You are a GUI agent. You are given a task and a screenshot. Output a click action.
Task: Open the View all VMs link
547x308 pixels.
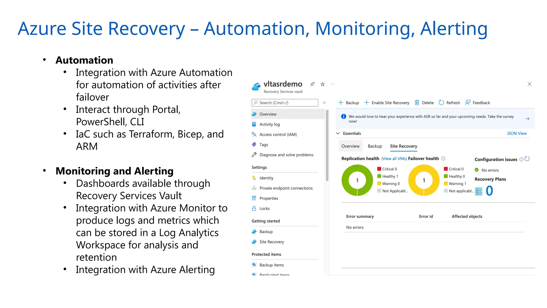(x=394, y=159)
